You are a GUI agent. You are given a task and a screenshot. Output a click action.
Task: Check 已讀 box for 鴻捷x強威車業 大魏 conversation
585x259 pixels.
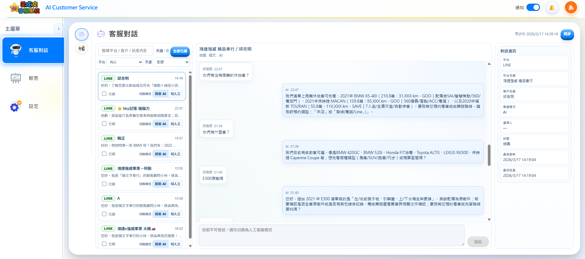[x=104, y=244]
